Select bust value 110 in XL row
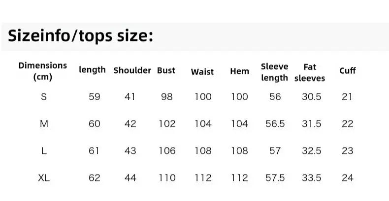 [167, 178]
